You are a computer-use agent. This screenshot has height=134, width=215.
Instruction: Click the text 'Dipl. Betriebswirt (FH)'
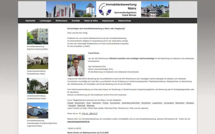(97, 66)
